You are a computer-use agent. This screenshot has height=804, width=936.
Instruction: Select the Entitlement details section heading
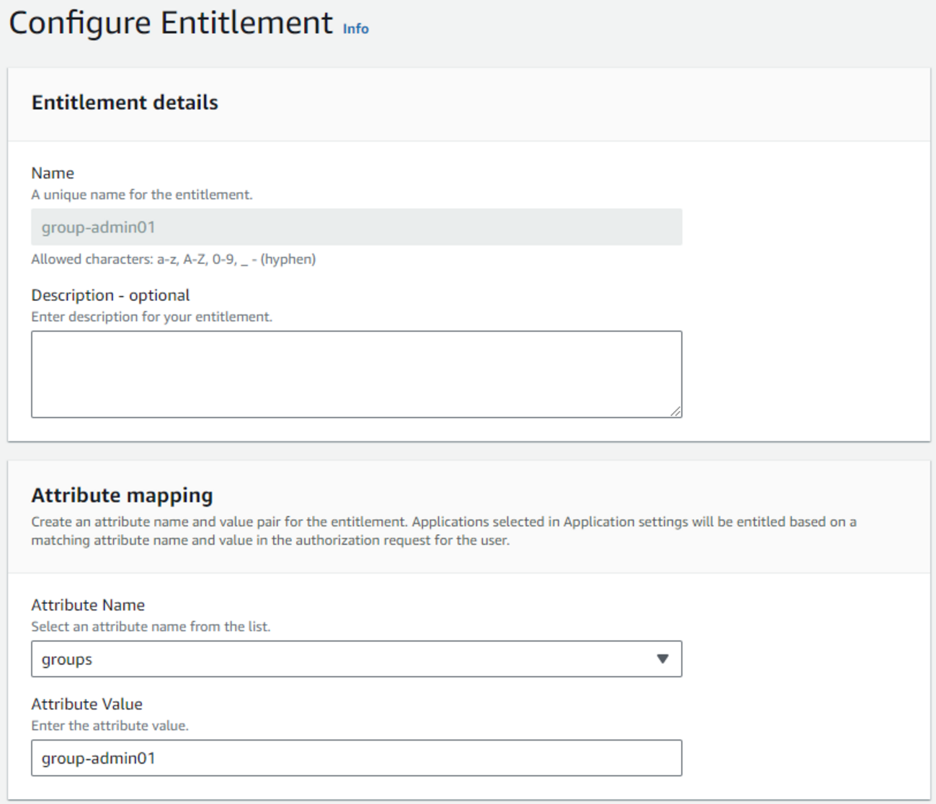tap(125, 102)
